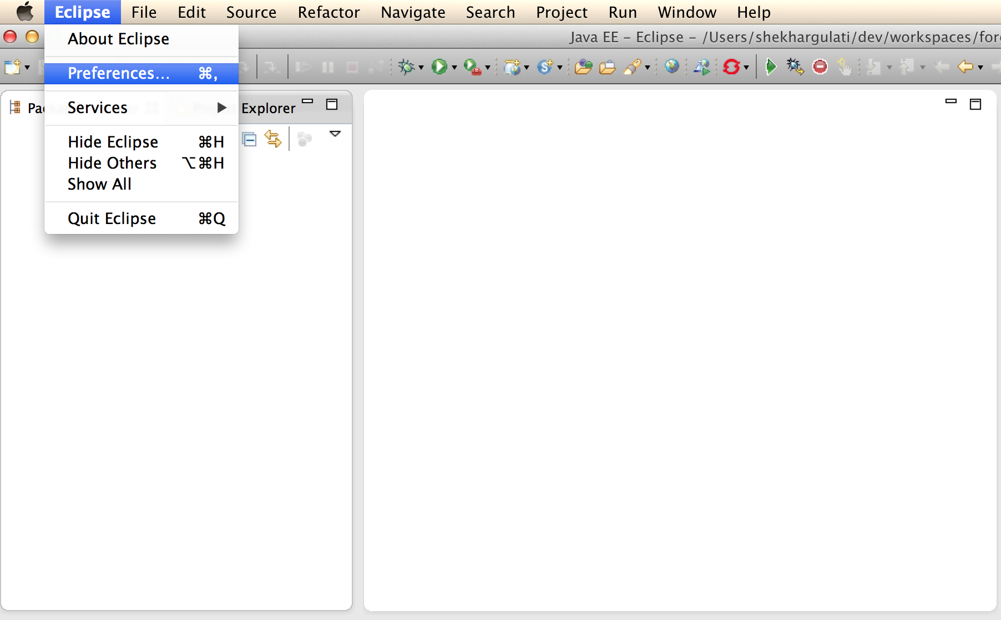Viewport: 1001px width, 620px height.
Task: Click the Open Type folder icon
Action: point(583,67)
